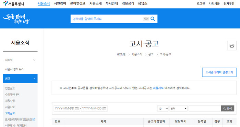
Task: Open the 선택 search type dropdown
Action: click(x=179, y=109)
